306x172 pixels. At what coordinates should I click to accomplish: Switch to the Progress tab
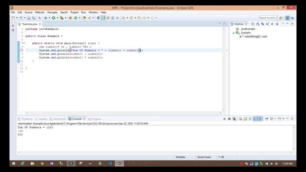[95, 119]
